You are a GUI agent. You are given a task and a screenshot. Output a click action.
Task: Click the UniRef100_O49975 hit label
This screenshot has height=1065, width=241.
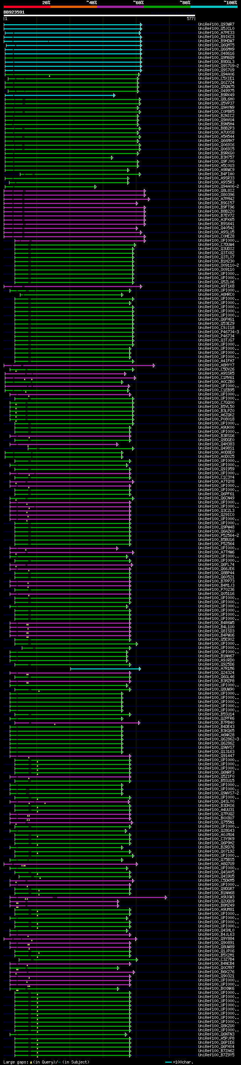pyautogui.click(x=216, y=91)
